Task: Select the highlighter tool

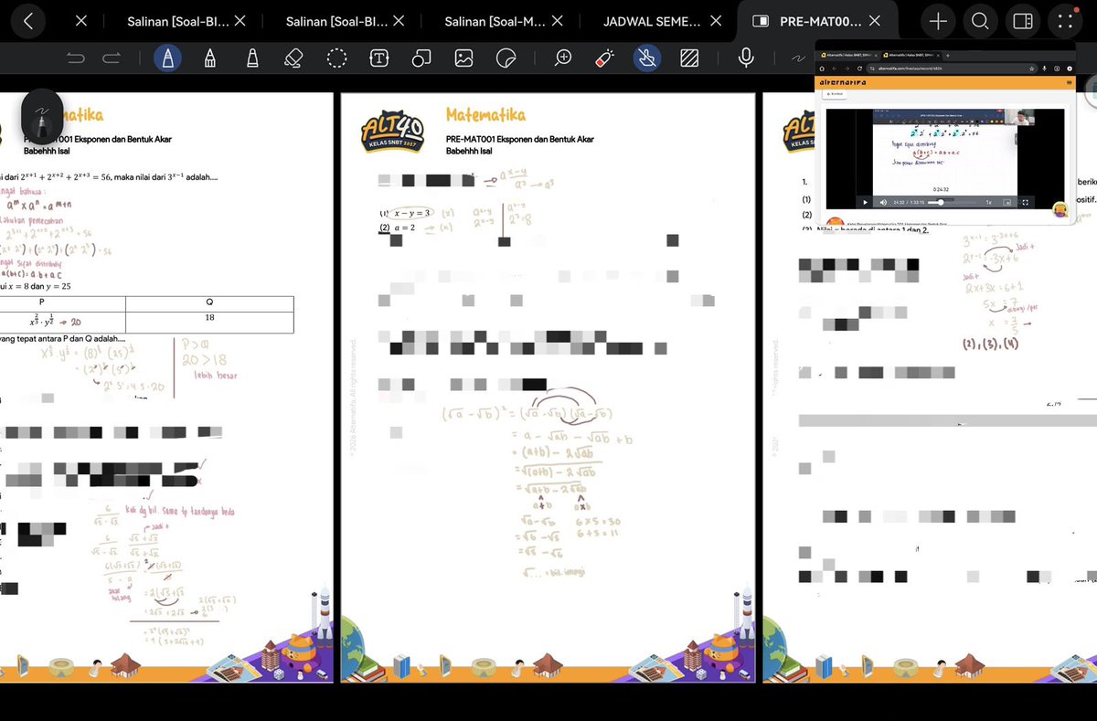Action: (252, 58)
